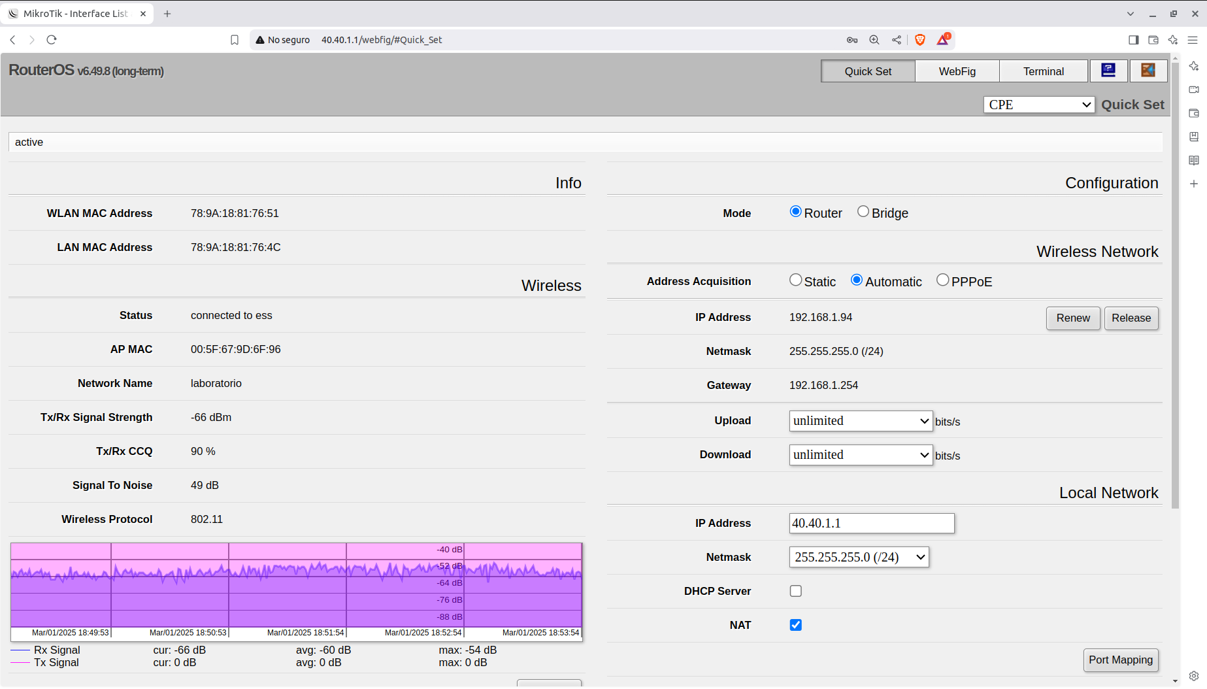Click the page vertical scrollbar
This screenshot has height=689, width=1207.
[1175, 285]
